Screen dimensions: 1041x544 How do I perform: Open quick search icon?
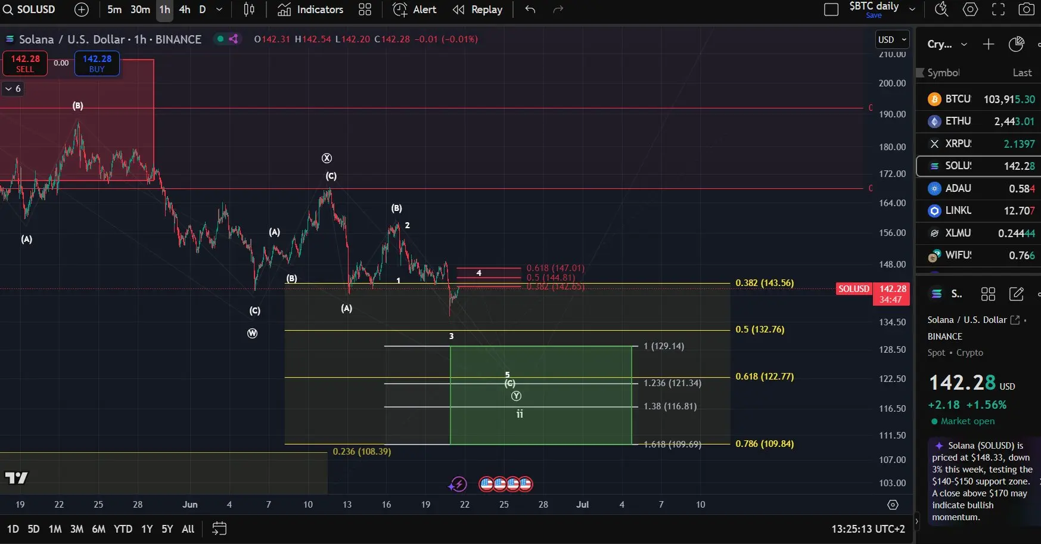point(941,10)
